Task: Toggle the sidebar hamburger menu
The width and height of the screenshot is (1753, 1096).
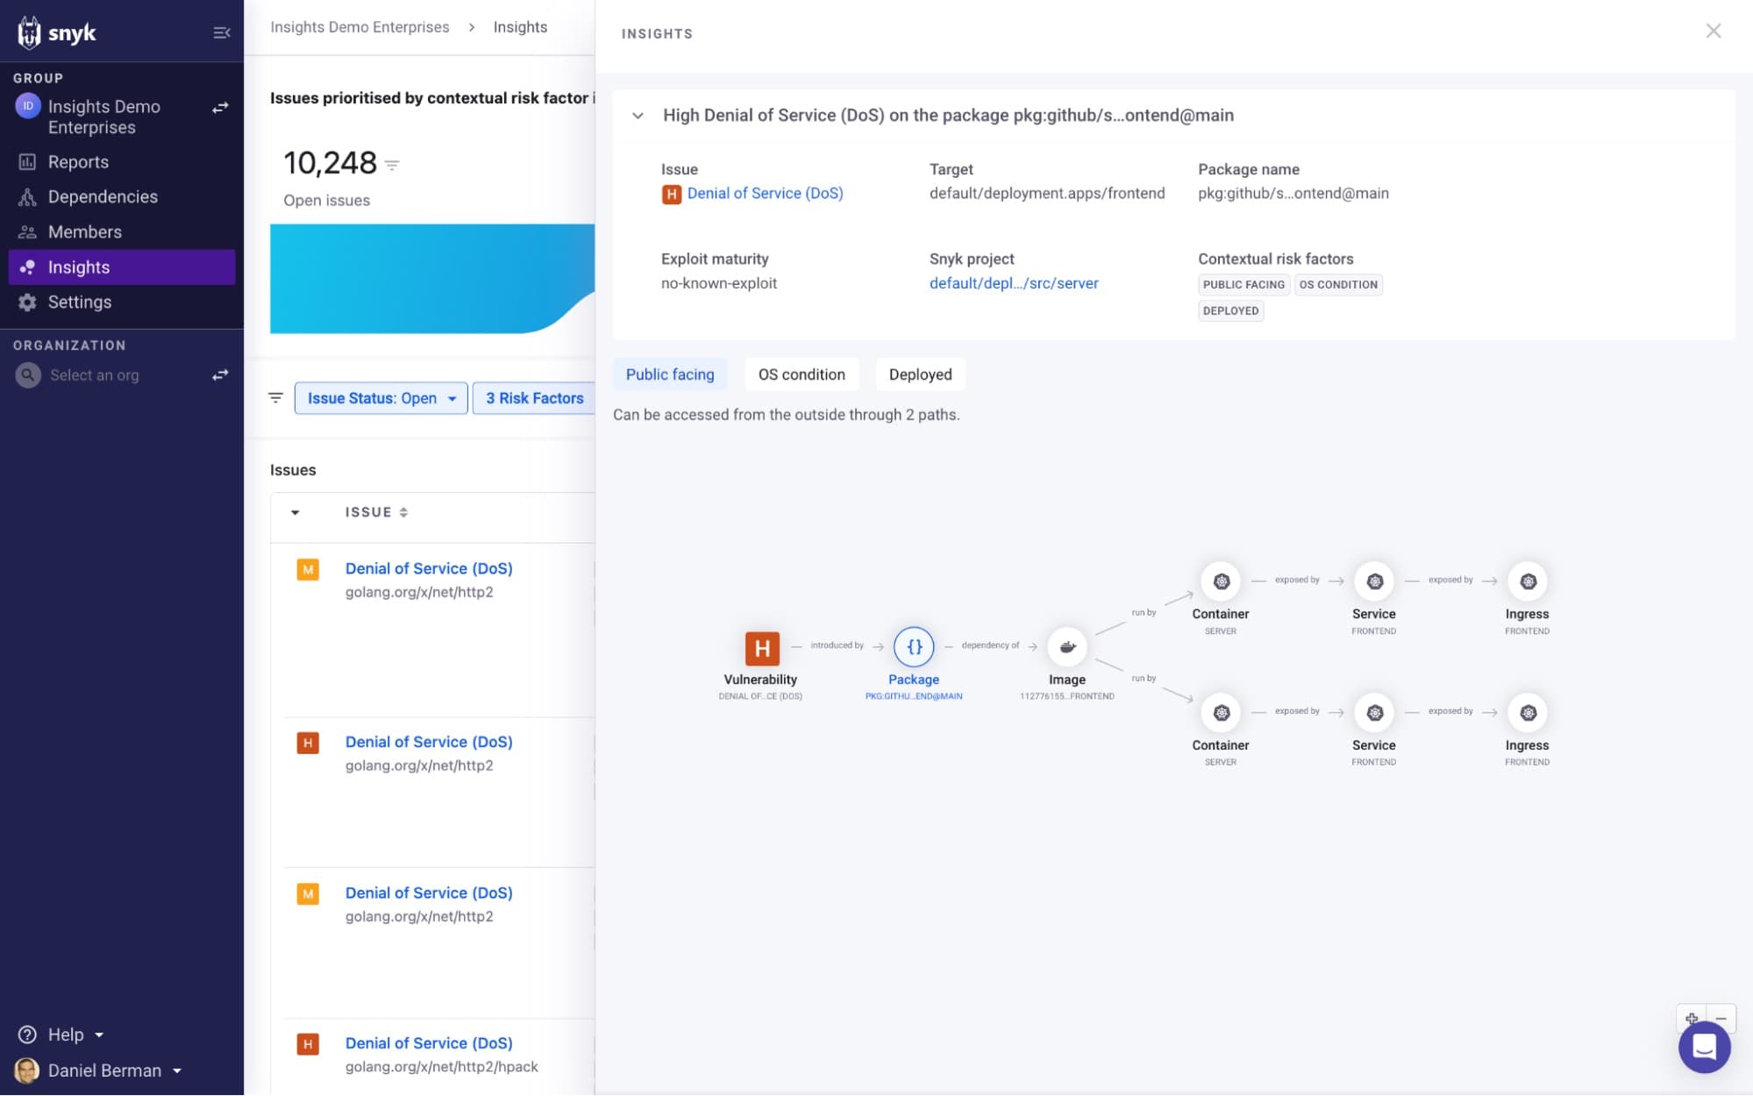Action: click(x=218, y=32)
